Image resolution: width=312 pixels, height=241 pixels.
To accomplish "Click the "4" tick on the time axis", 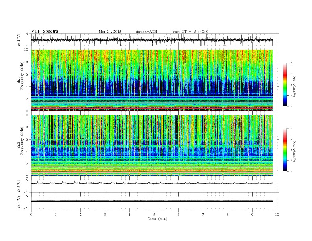I will tap(129, 215).
